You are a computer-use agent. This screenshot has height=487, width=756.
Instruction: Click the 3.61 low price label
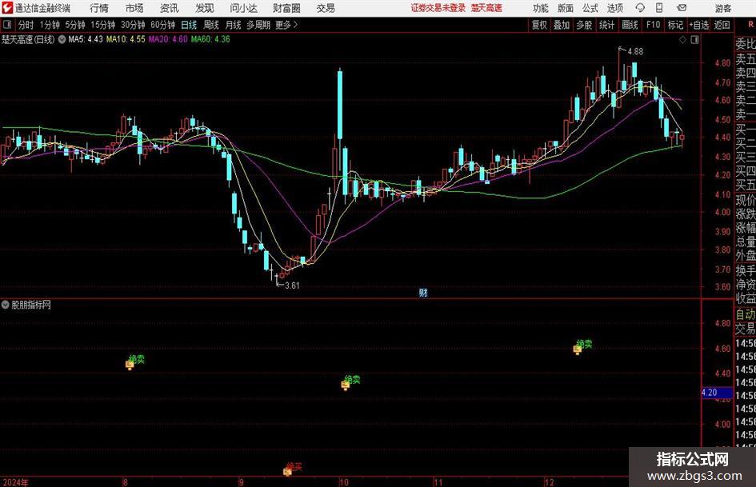292,285
